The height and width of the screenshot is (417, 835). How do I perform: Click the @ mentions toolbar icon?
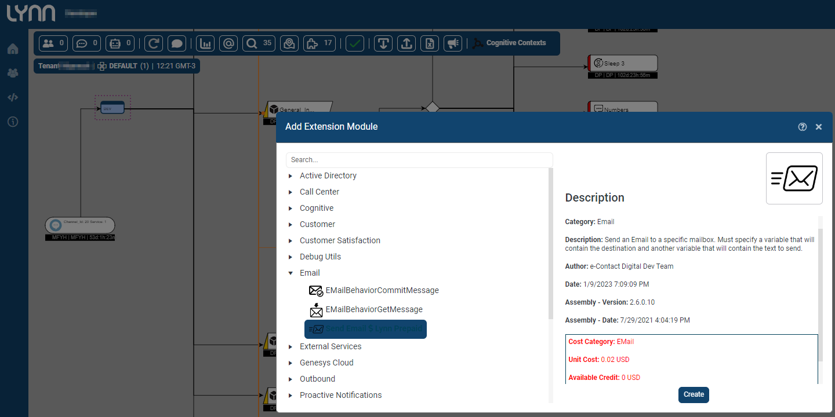(228, 43)
